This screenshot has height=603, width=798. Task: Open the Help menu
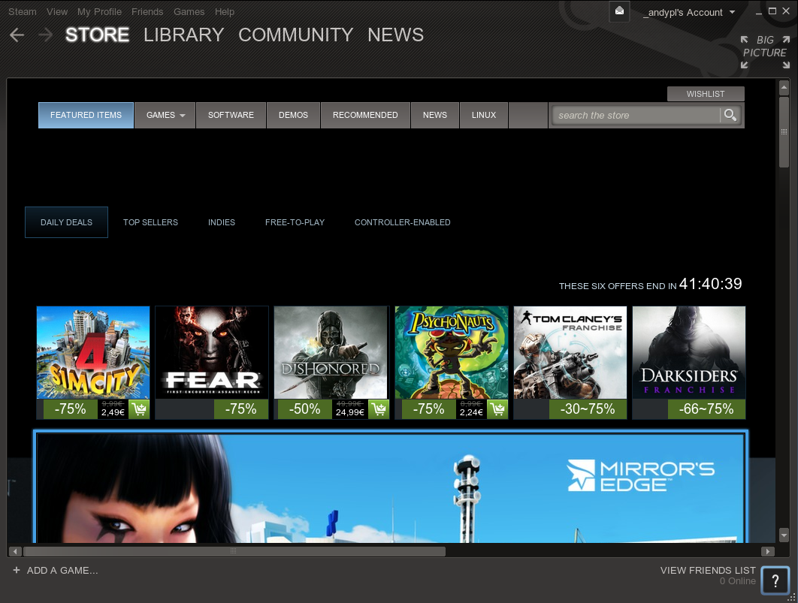(x=225, y=12)
